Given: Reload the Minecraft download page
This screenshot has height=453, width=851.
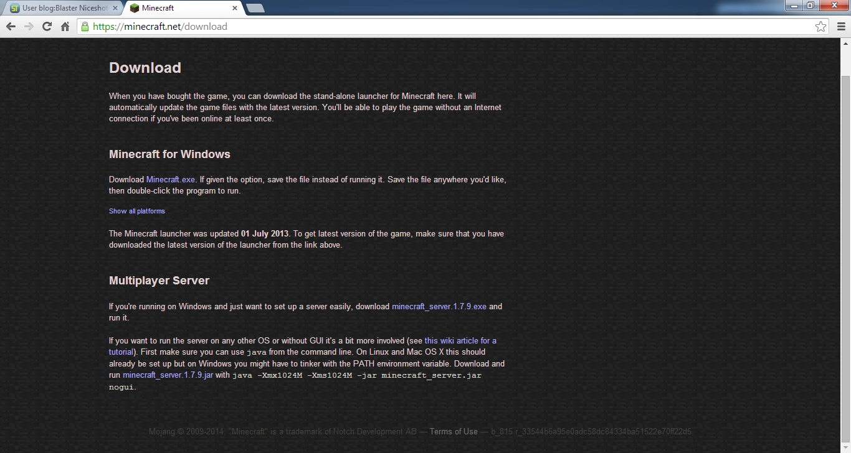Looking at the screenshot, I should coord(47,27).
